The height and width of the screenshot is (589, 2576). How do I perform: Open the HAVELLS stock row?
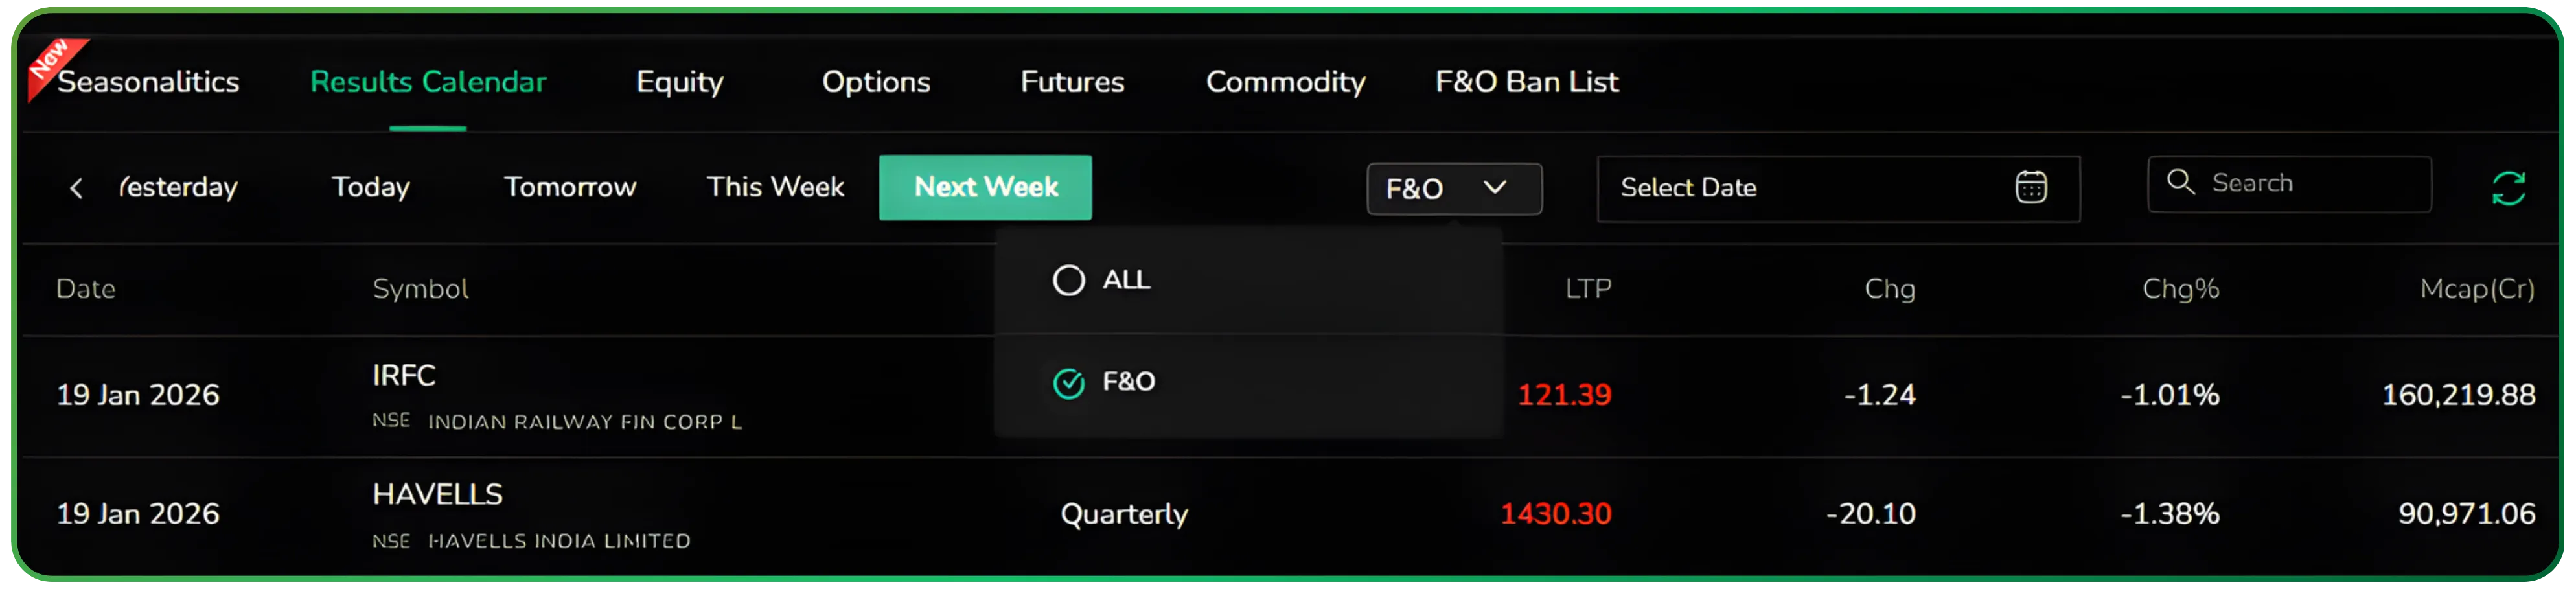(x=438, y=494)
